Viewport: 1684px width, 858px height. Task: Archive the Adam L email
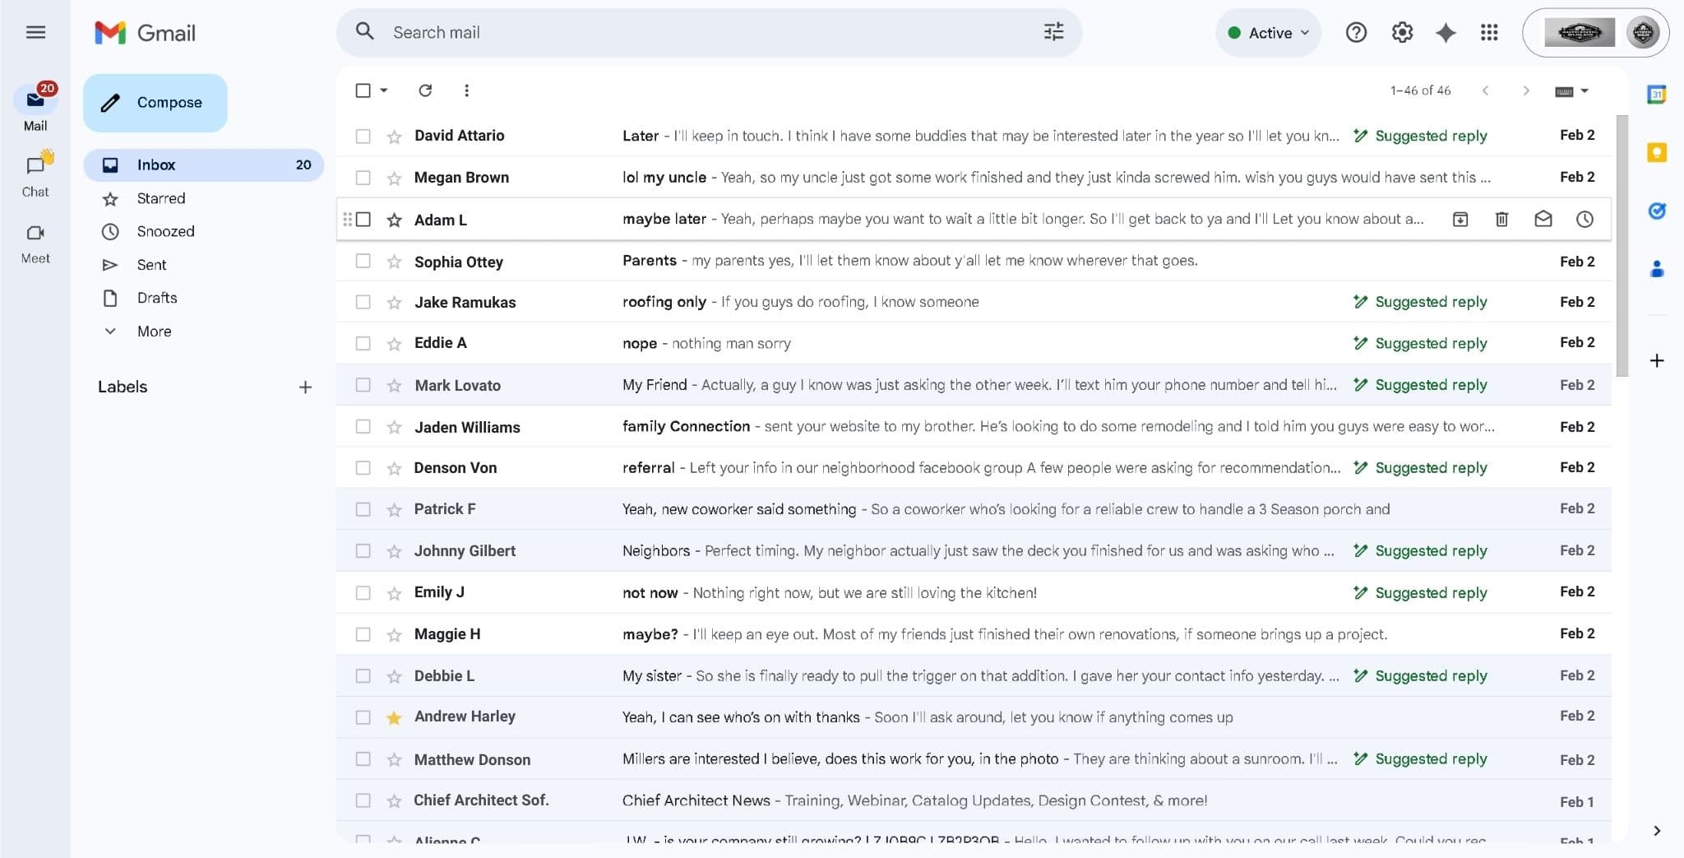pos(1461,219)
